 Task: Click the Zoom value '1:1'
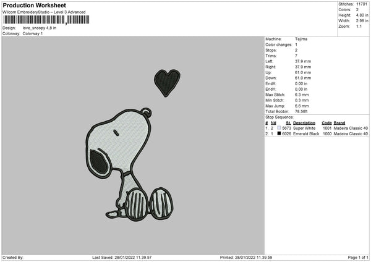[359, 27]
